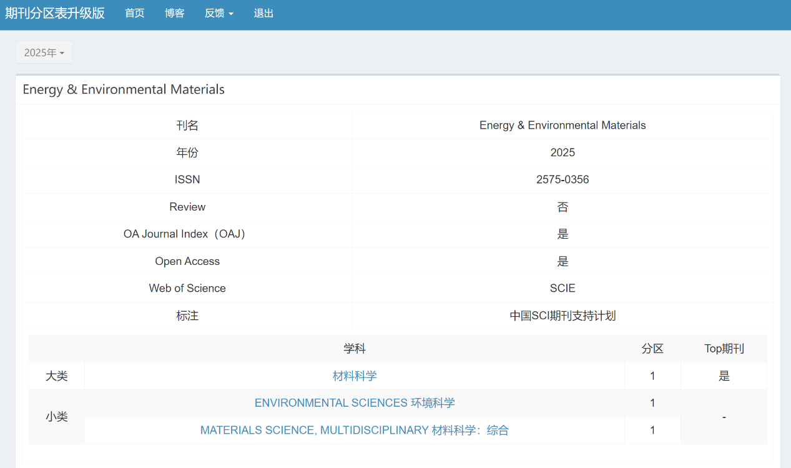Click the 期刊分区表升级版 site title
This screenshot has height=468, width=791.
point(55,13)
